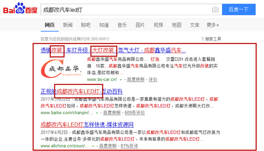The width and height of the screenshot is (264, 151).
Task: Open result 正规的成都改汽车LED灯-互动百科
Action: pos(82,92)
